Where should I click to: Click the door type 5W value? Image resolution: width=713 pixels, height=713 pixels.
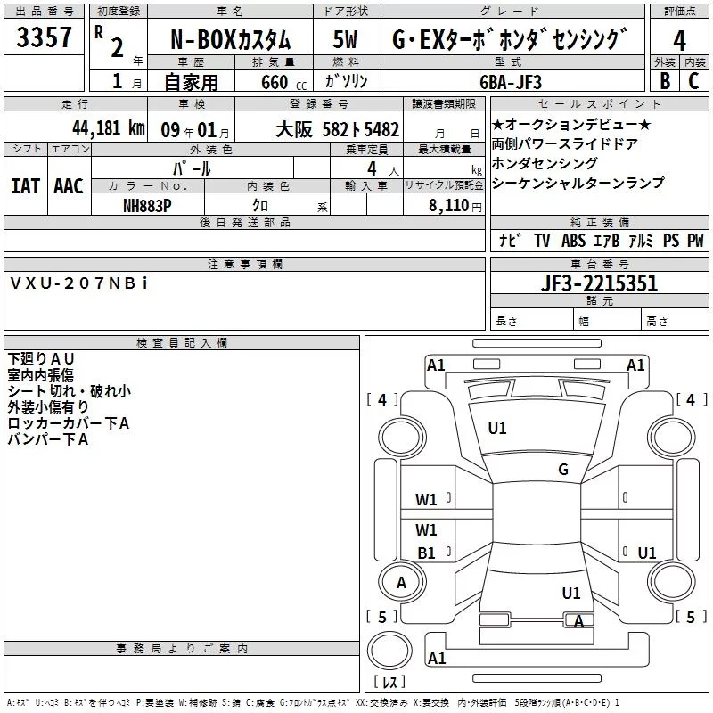346,39
